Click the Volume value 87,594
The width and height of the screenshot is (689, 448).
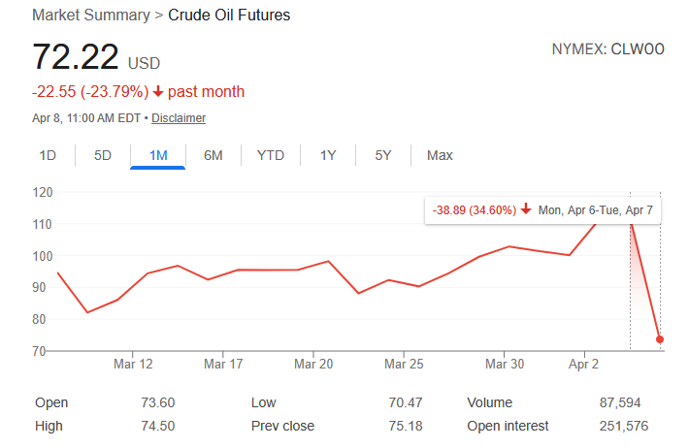[x=628, y=402]
